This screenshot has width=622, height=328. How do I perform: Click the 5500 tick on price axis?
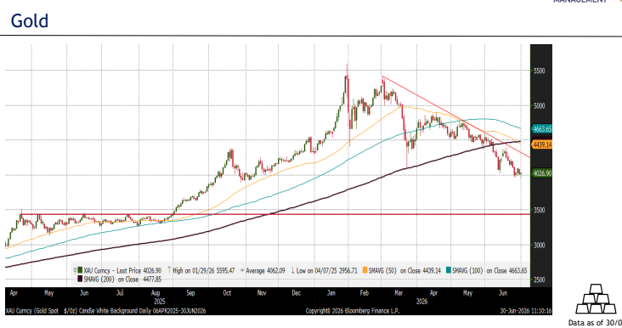540,71
